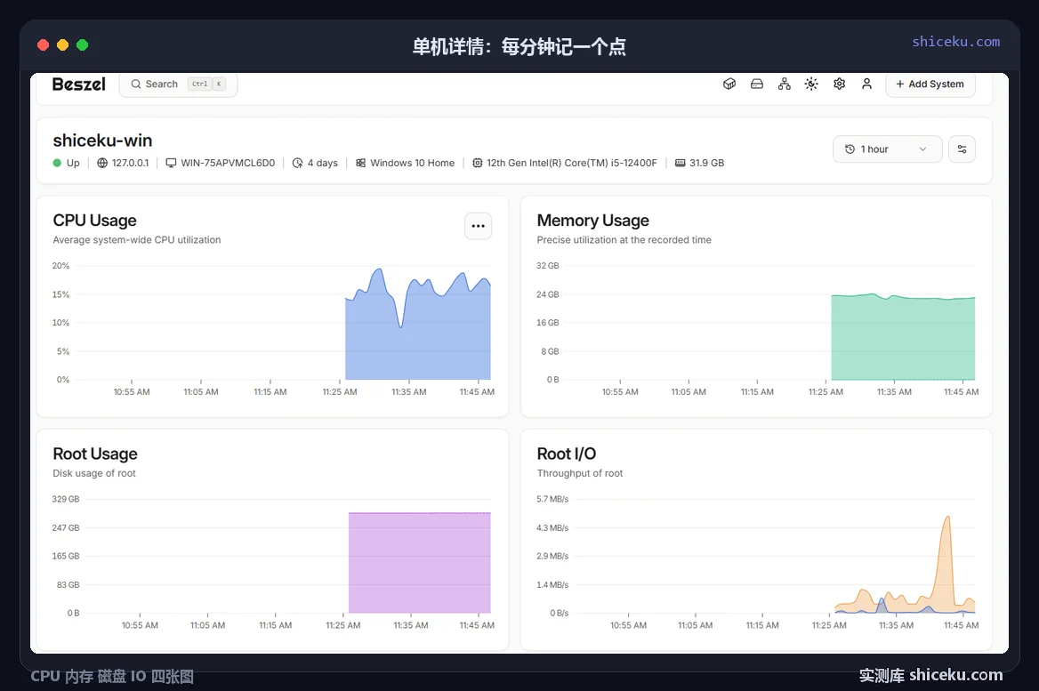Click the shiceku-win system title
Image resolution: width=1039 pixels, height=691 pixels.
(x=102, y=141)
